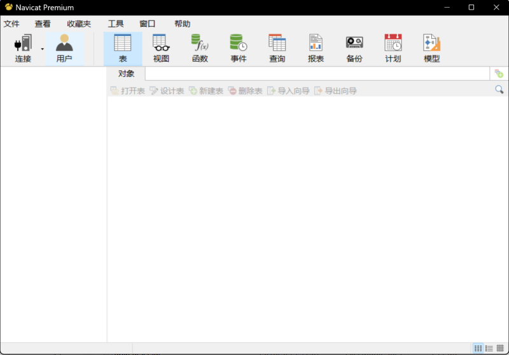Screen dimensions: 509x355
Task: Open the User (用户) toolbar icon
Action: click(x=64, y=49)
